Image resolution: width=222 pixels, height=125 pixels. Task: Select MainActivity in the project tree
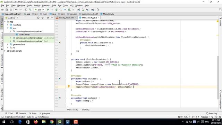pos(24,35)
